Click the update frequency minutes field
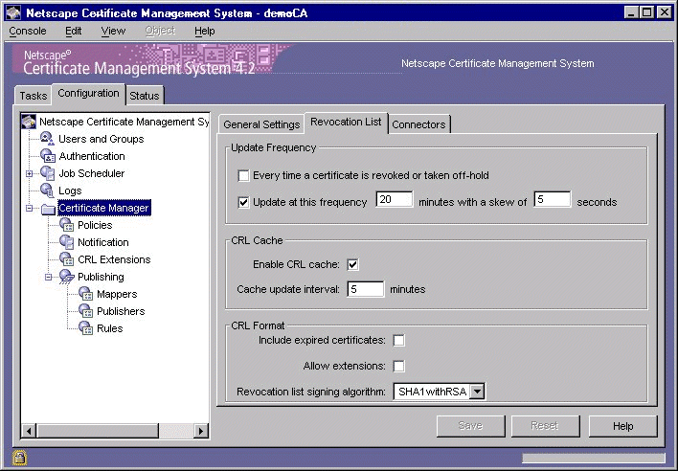This screenshot has height=471, width=678. pyautogui.click(x=394, y=199)
